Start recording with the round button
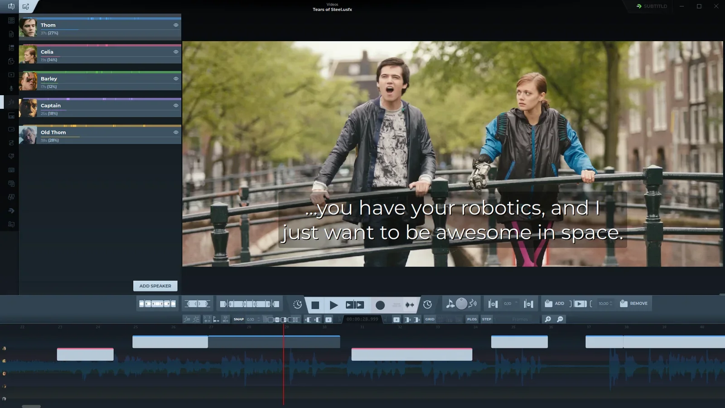The image size is (725, 408). pos(380,305)
